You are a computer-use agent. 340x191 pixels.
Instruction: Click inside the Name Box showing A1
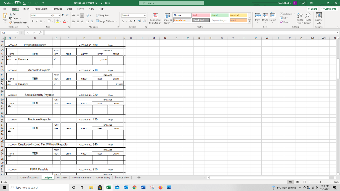(10, 32)
